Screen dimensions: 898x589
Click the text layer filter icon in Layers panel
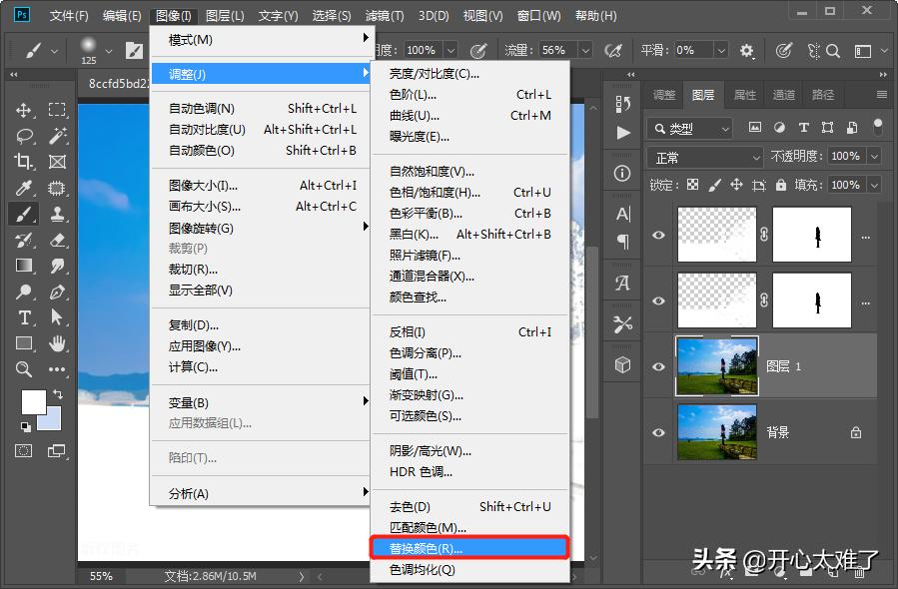click(x=804, y=127)
